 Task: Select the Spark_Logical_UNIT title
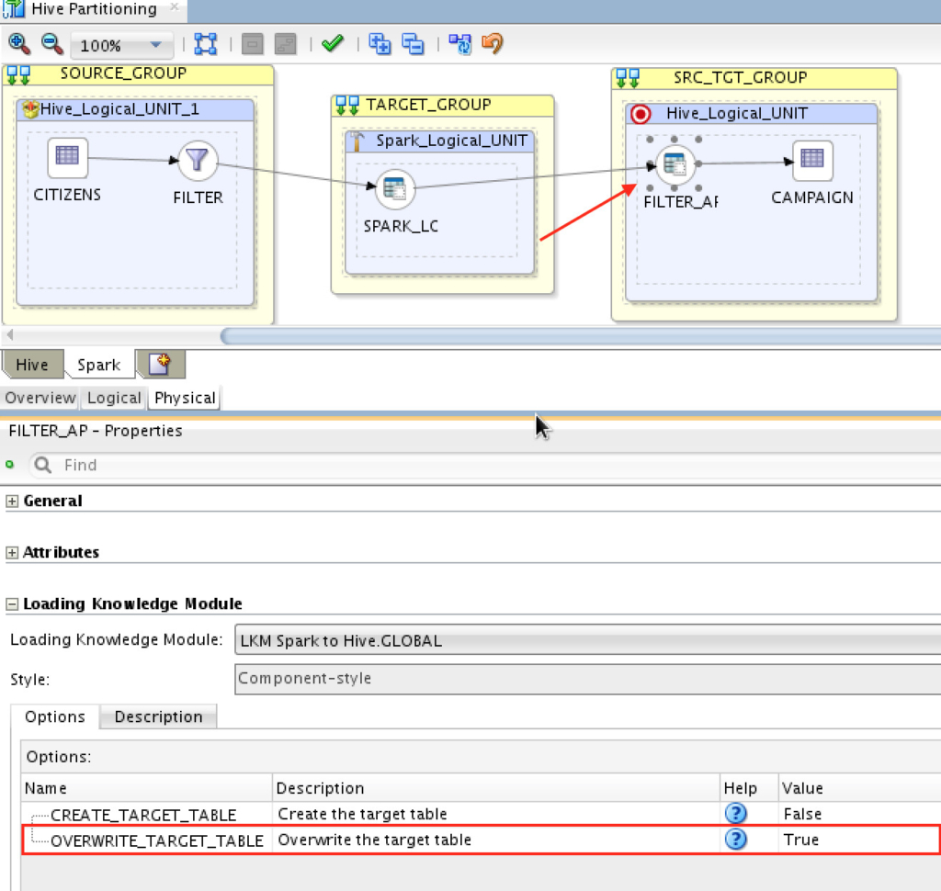451,141
